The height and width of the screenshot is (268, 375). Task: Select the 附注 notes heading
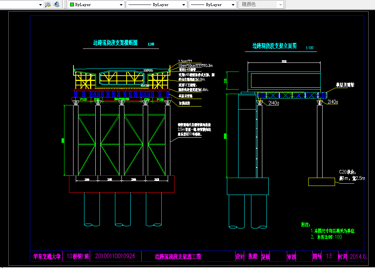tap(305, 225)
